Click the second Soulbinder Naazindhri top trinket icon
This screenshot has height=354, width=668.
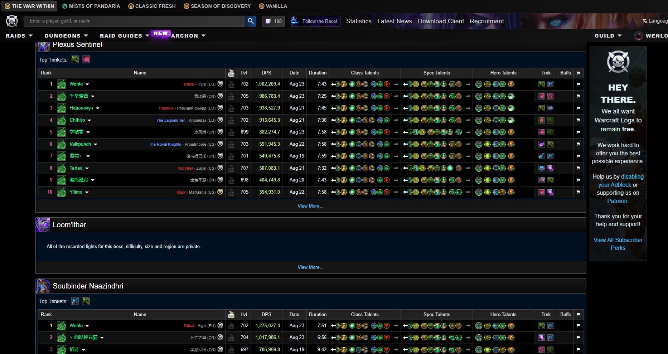(x=86, y=301)
